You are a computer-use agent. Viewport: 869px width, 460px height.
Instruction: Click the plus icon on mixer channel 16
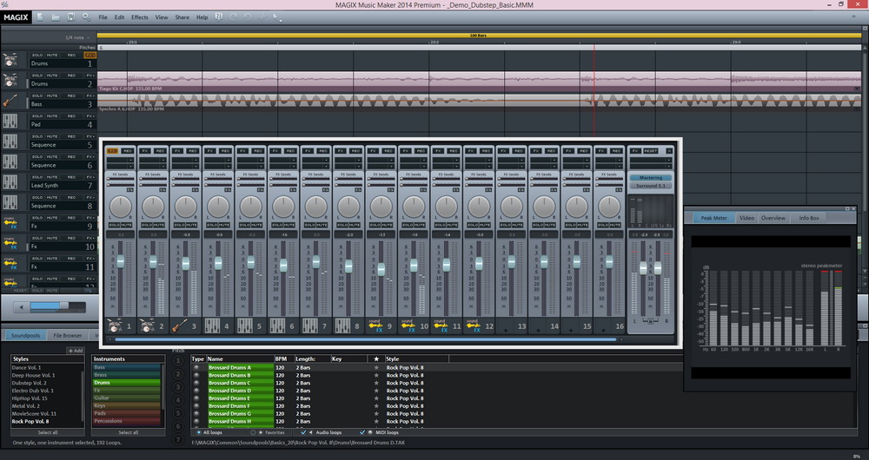coord(604,330)
